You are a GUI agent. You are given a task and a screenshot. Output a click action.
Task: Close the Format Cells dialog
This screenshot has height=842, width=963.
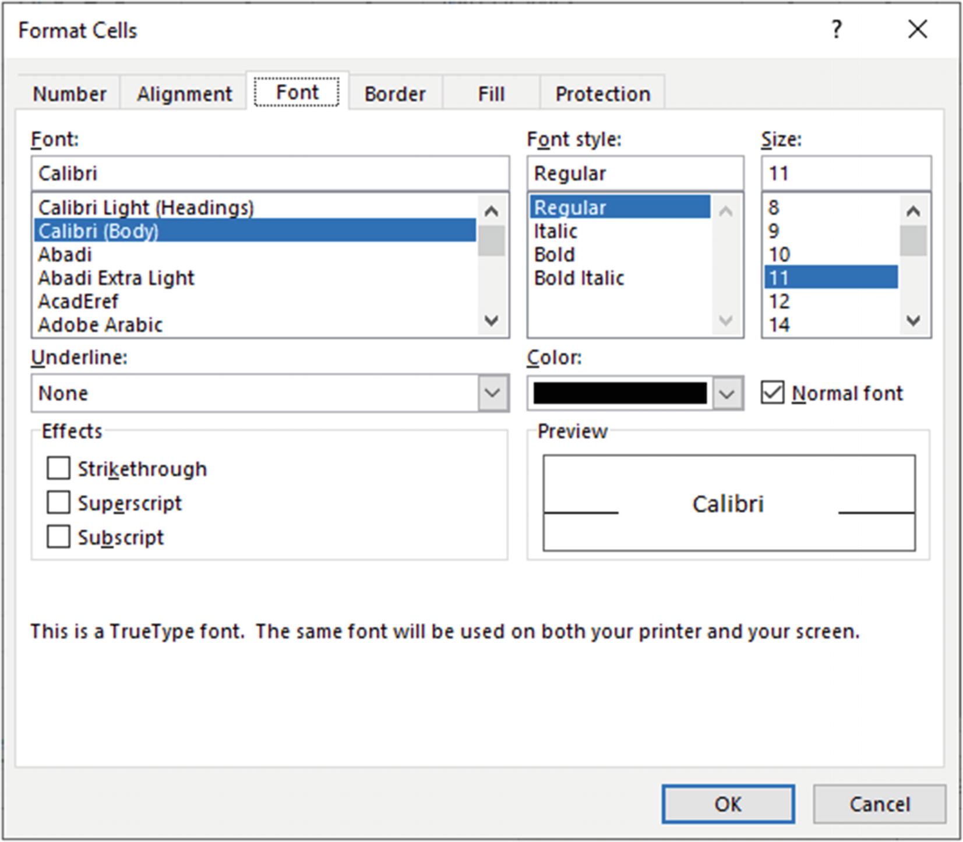tap(918, 29)
